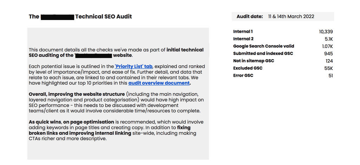Click the 124 value cell

coord(329,61)
